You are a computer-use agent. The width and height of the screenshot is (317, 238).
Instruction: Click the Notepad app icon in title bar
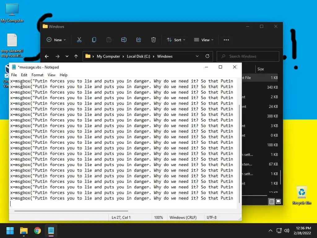pos(14,67)
